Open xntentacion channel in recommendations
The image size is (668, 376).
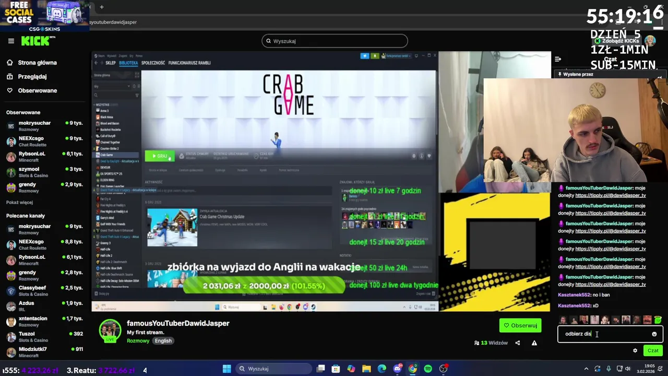coord(44,321)
